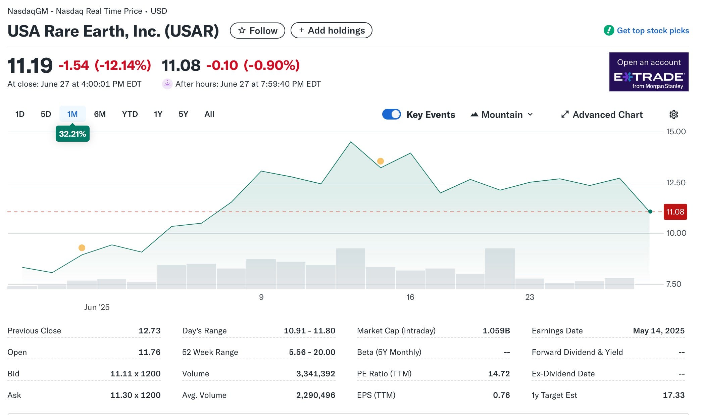Viewport: 702px width, 415px height.
Task: Switch to the 6M time range
Action: pyautogui.click(x=100, y=114)
